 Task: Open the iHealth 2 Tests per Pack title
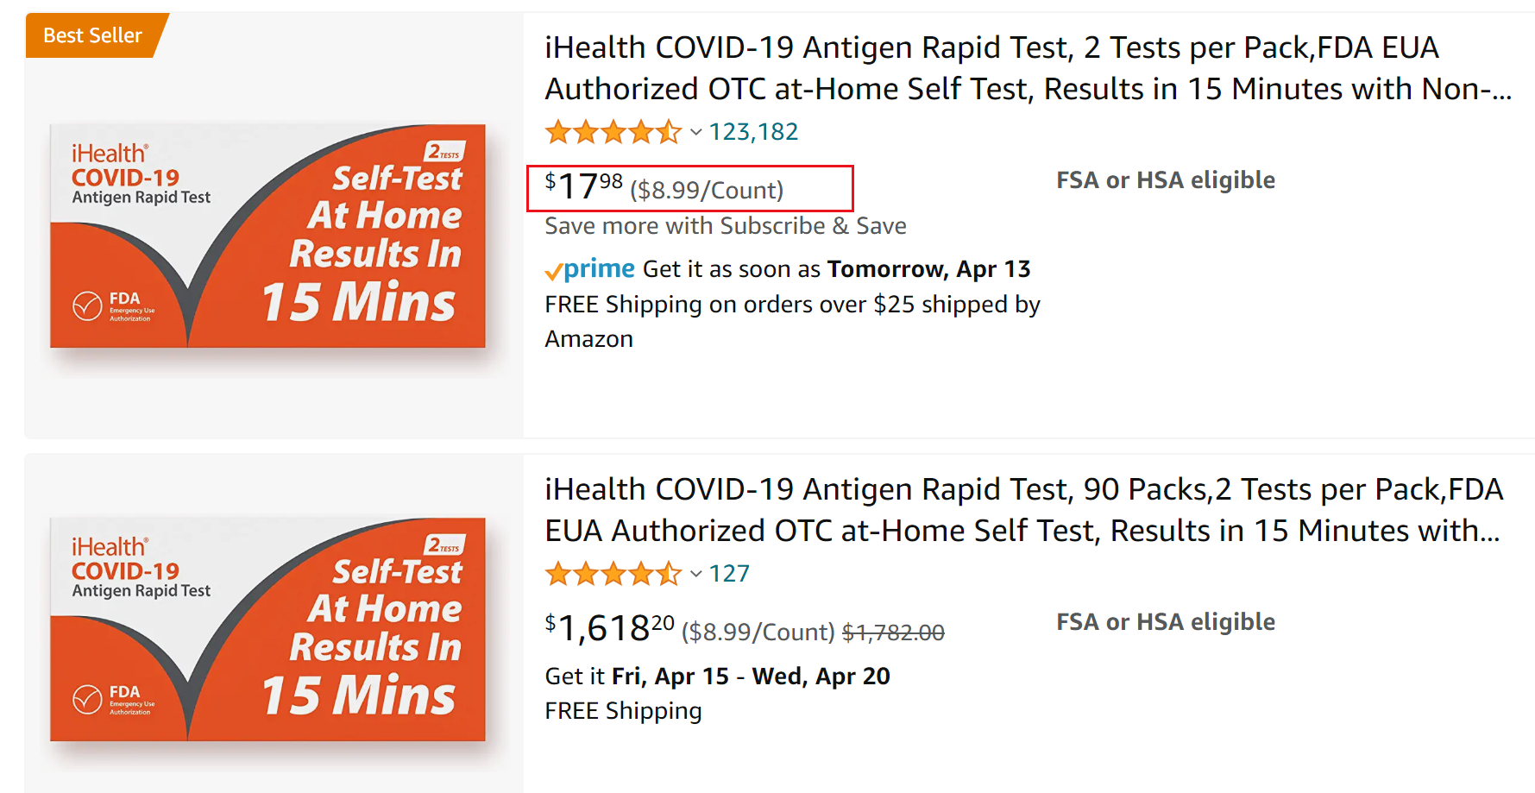[1027, 68]
